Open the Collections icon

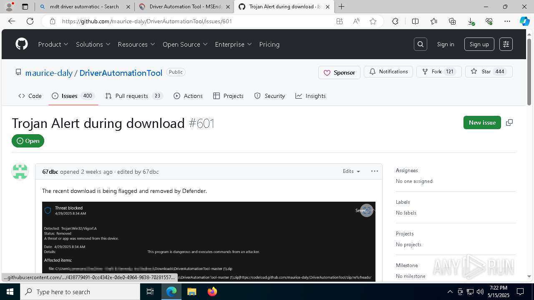tap(452, 21)
